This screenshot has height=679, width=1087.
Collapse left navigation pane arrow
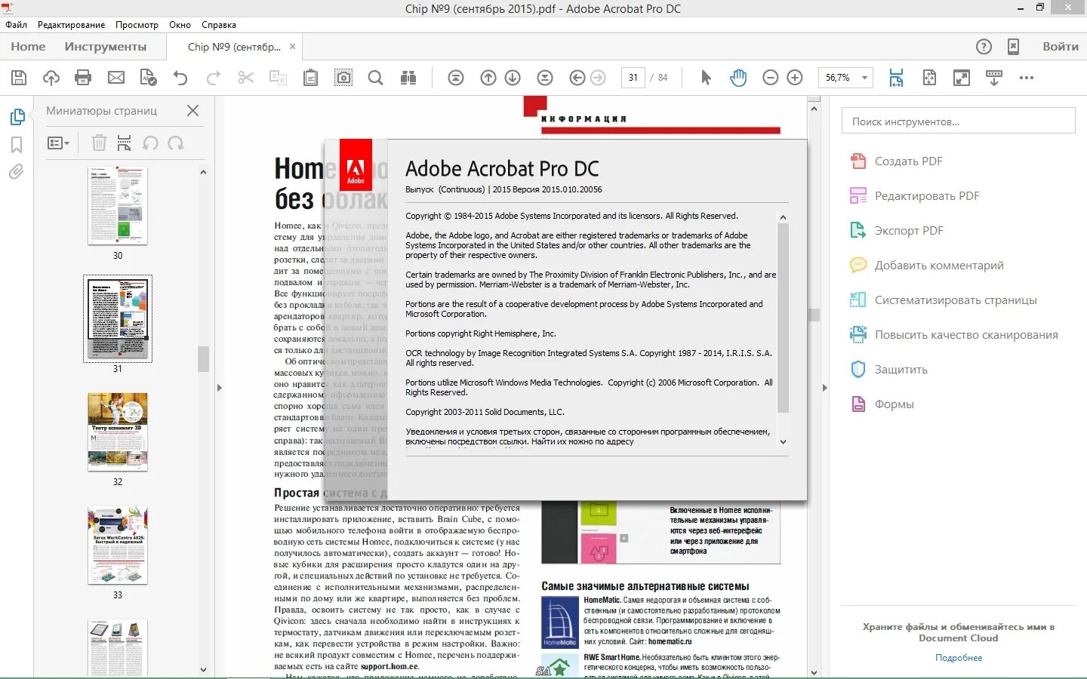219,388
